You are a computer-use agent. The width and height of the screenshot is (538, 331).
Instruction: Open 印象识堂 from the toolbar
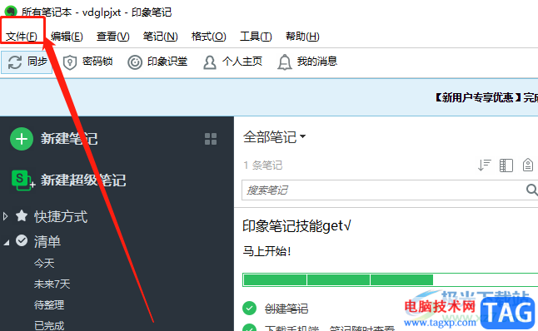tap(157, 62)
